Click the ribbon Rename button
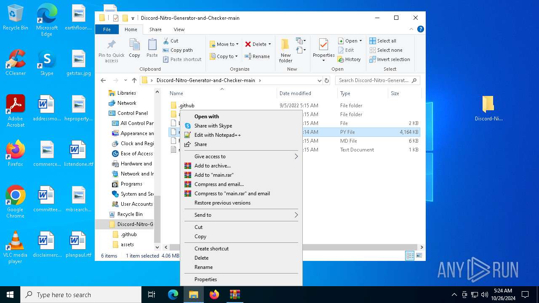 (x=257, y=56)
